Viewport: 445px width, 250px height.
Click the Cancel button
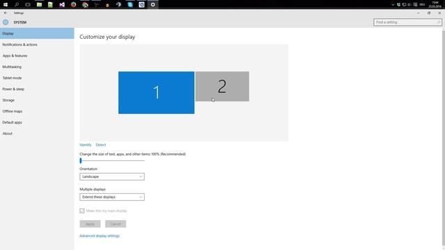pyautogui.click(x=115, y=224)
